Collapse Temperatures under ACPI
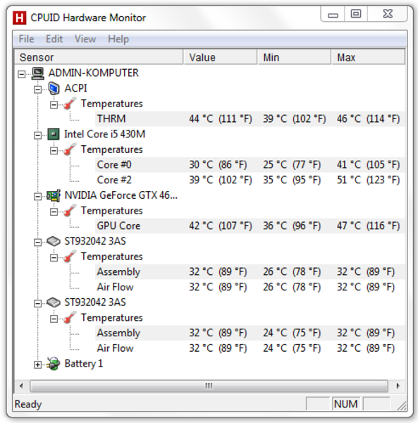The width and height of the screenshot is (418, 423). tap(54, 105)
